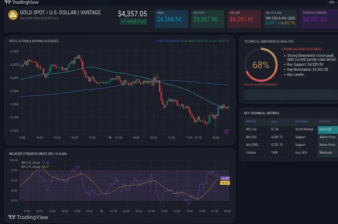Click XAU/USD | PRECIOUS METALS subtitle
This screenshot has width=338, height=224.
pyautogui.click(x=40, y=18)
